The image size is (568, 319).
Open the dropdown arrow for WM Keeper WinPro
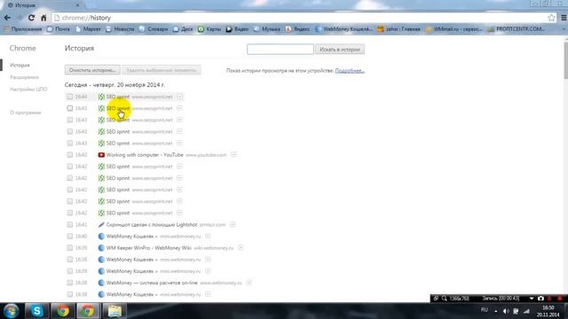pos(241,248)
